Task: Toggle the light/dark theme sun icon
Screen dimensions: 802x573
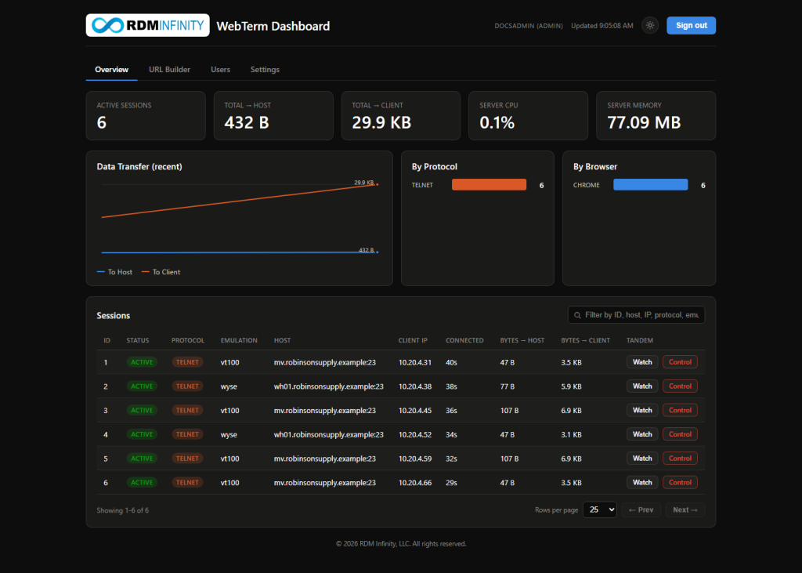Action: [x=650, y=25]
